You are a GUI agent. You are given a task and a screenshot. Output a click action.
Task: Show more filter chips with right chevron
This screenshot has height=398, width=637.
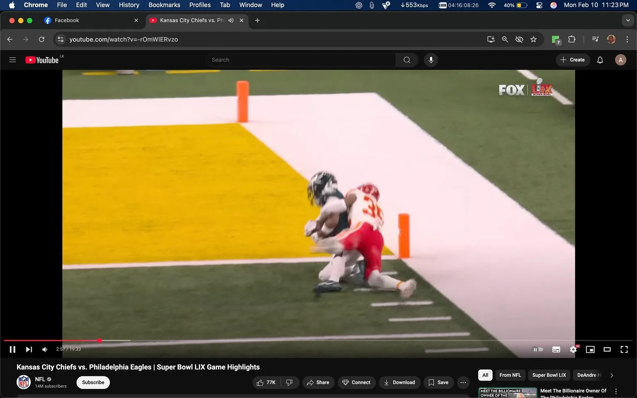612,375
